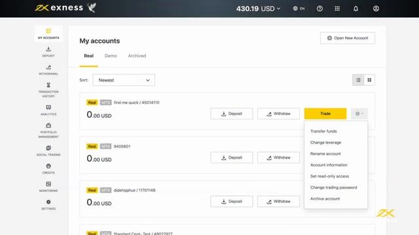This screenshot has width=419, height=235.
Task: Open Credits in sidebar
Action: [48, 168]
